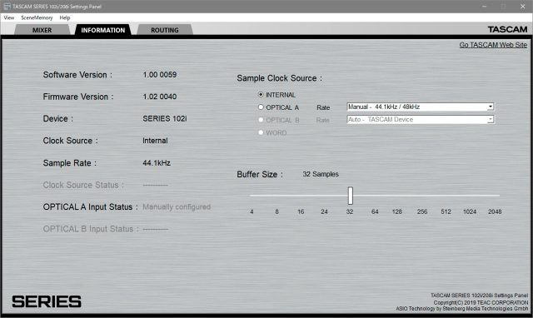This screenshot has height=318, width=533.
Task: Click the Device value SERIES 102i
Action: pos(165,118)
